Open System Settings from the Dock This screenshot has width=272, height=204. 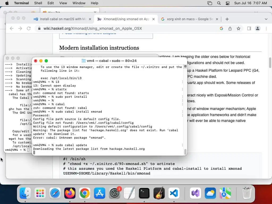point(114,193)
